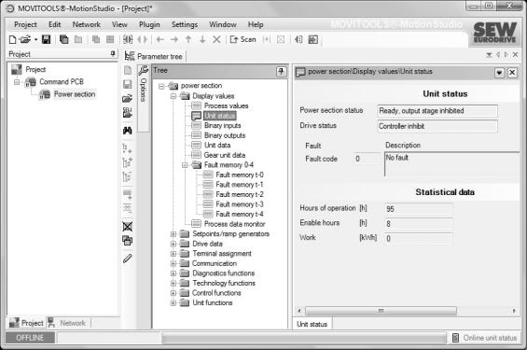The image size is (527, 350).
Task: Click the down arrow toolbar icon
Action: coord(202,40)
